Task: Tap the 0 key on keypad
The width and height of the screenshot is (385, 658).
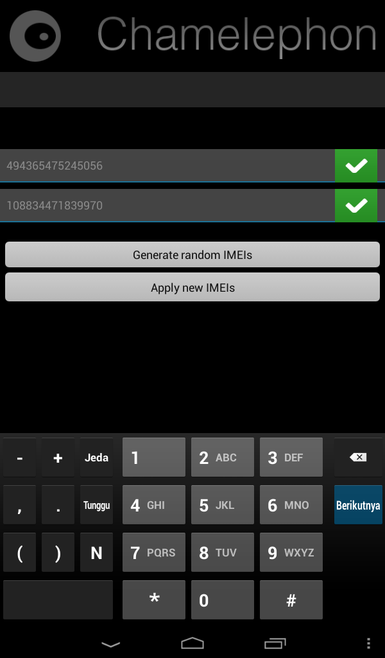Action: pyautogui.click(x=223, y=600)
